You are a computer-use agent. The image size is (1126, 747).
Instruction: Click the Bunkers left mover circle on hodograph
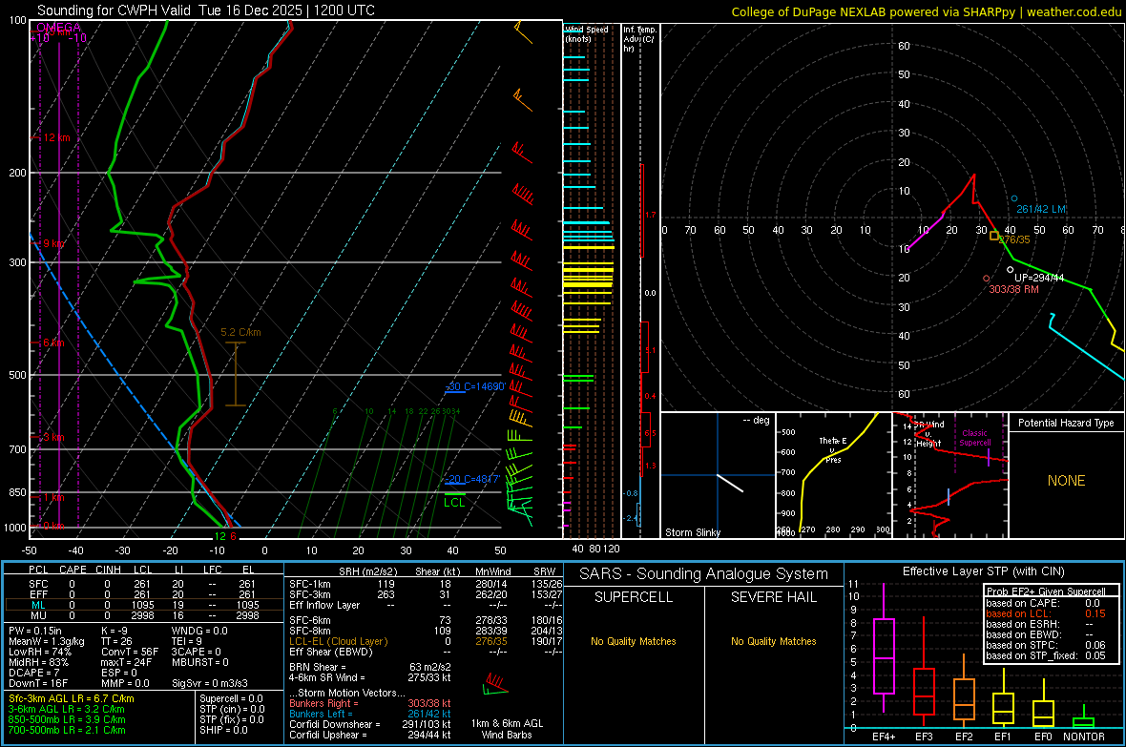click(1014, 198)
